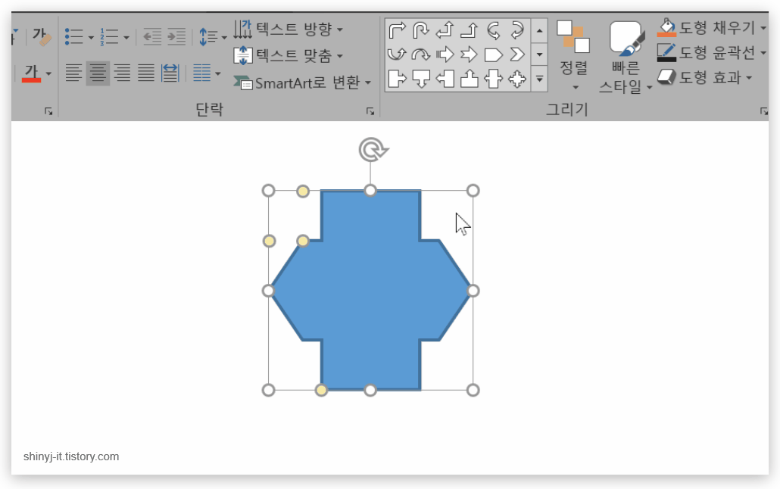This screenshot has height=489, width=780.
Task: Click the bottom-left corner resize handle
Action: pyautogui.click(x=268, y=390)
